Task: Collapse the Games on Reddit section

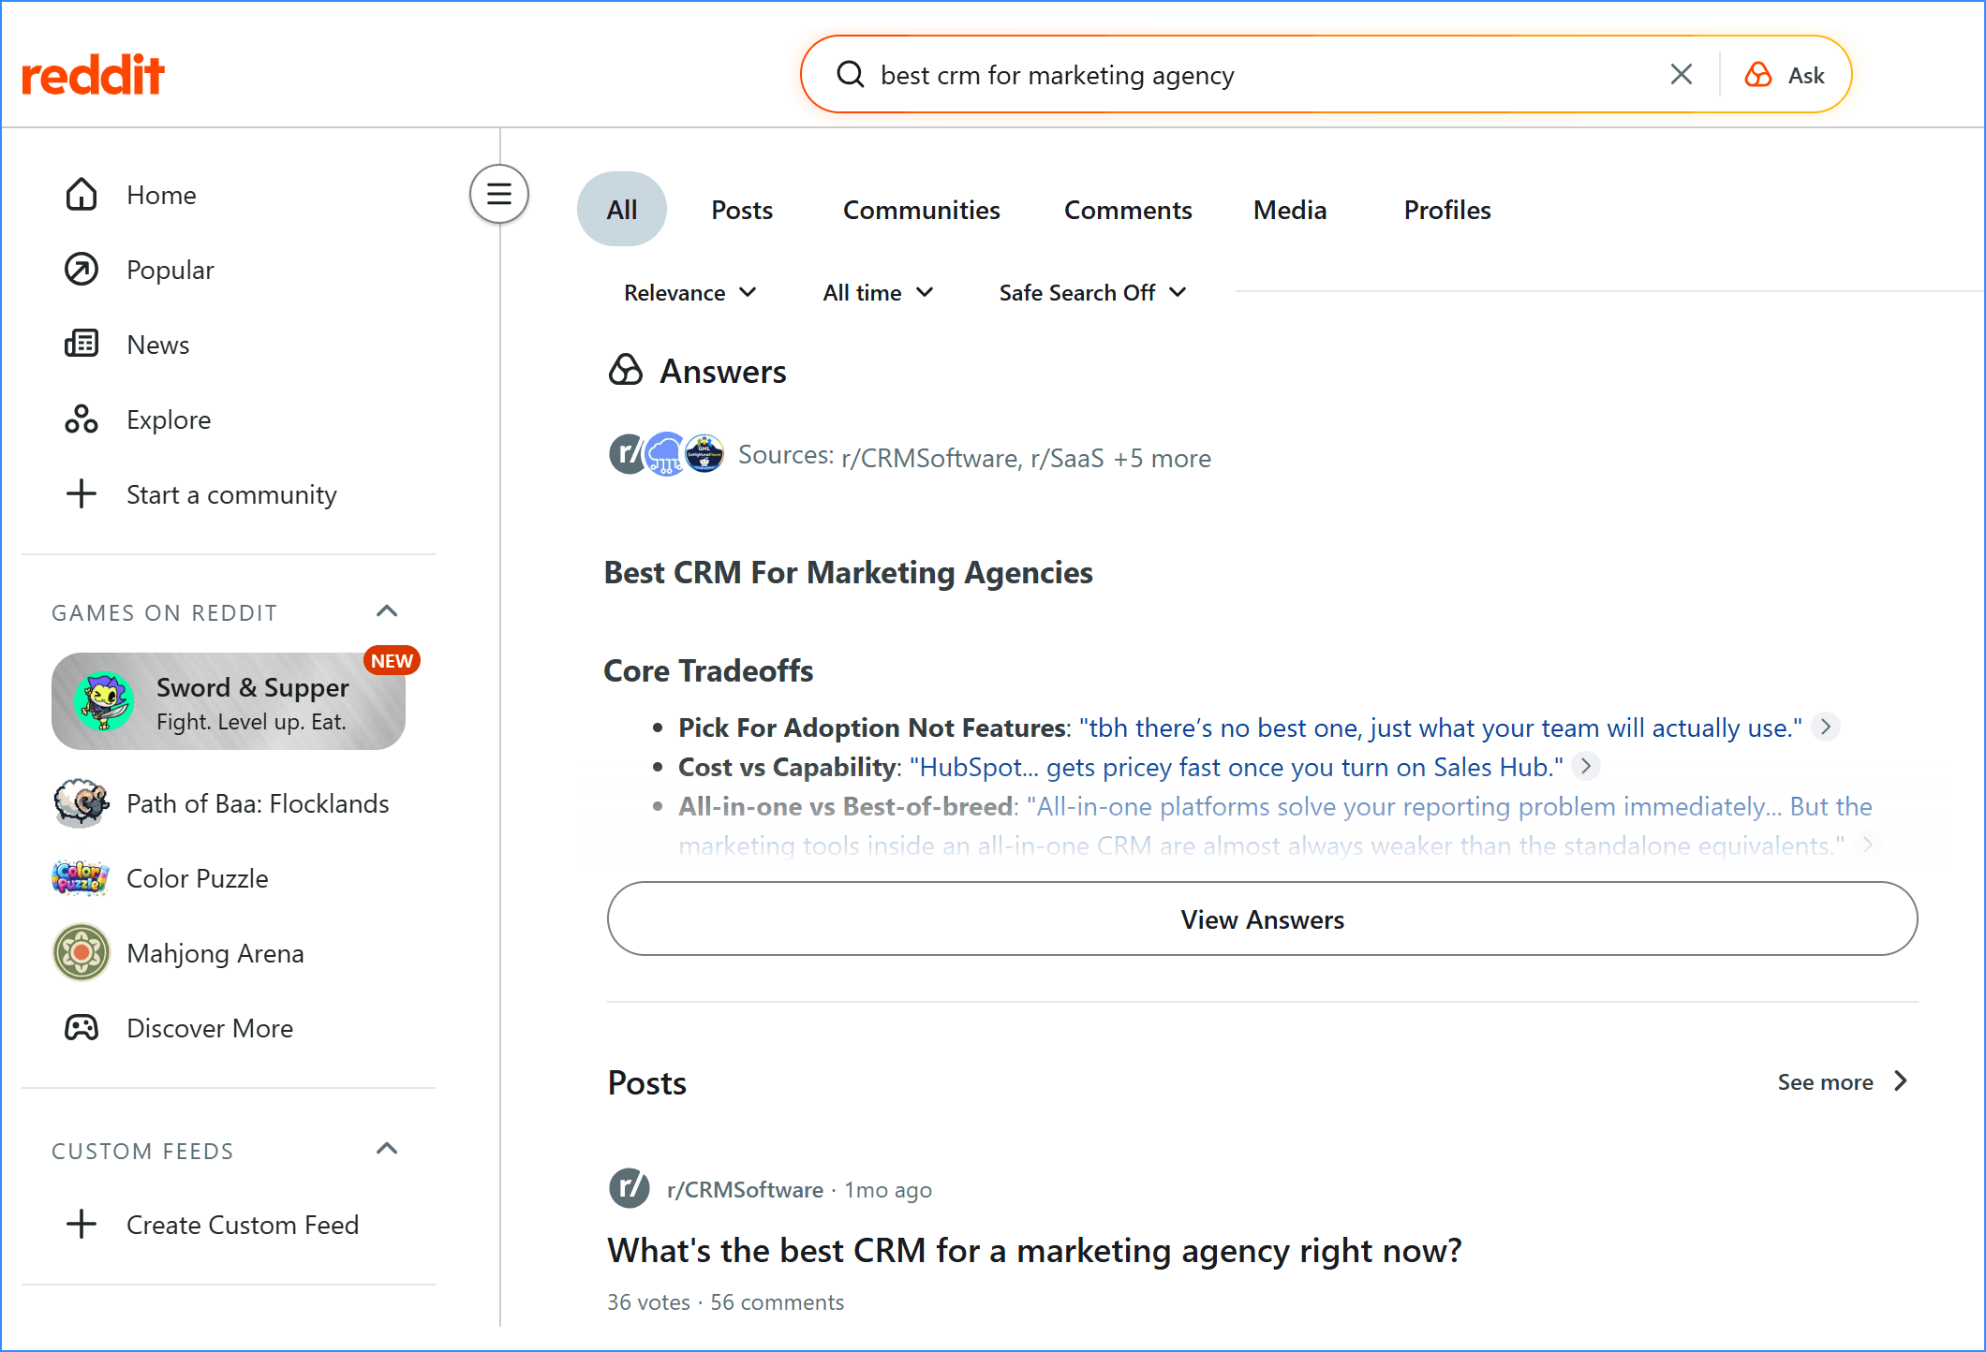Action: point(387,611)
